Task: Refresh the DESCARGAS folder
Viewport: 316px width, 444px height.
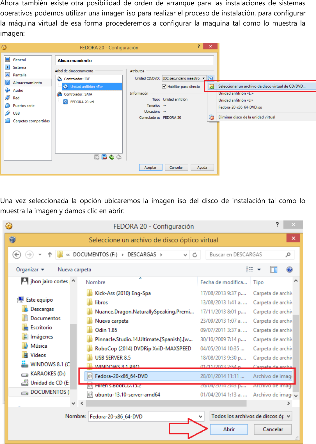Action: (195, 255)
